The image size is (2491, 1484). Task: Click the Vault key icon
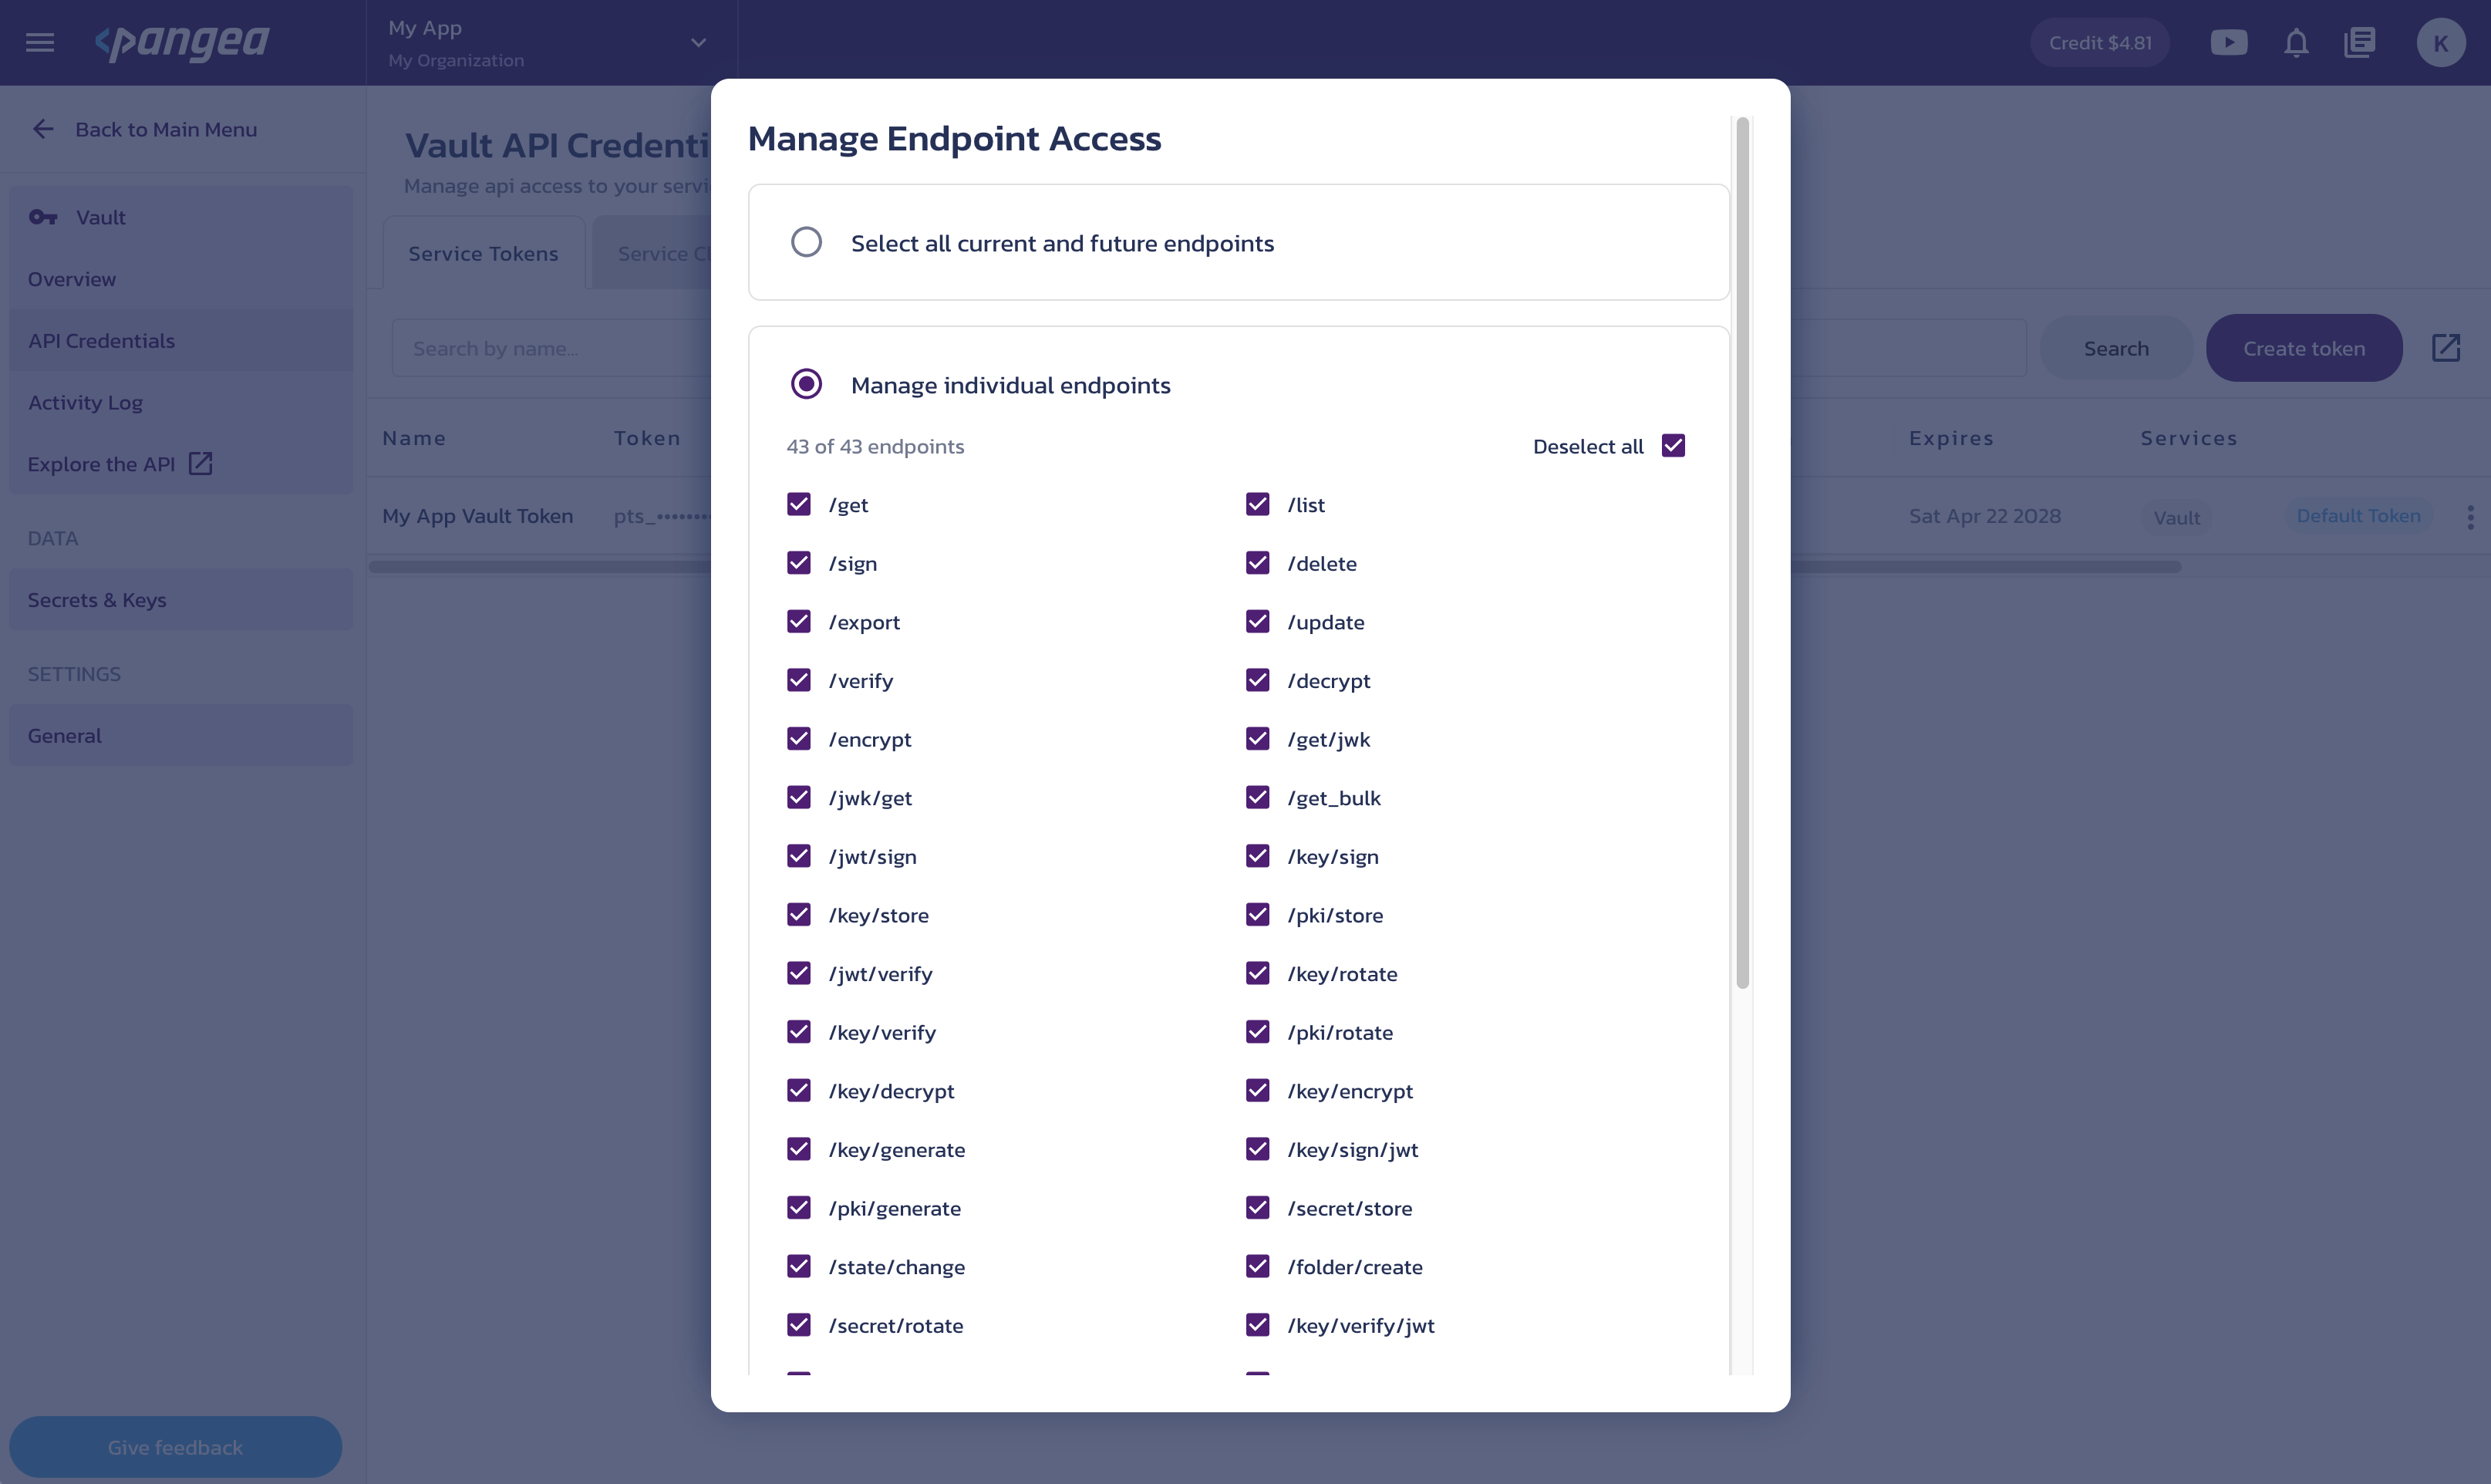(43, 217)
